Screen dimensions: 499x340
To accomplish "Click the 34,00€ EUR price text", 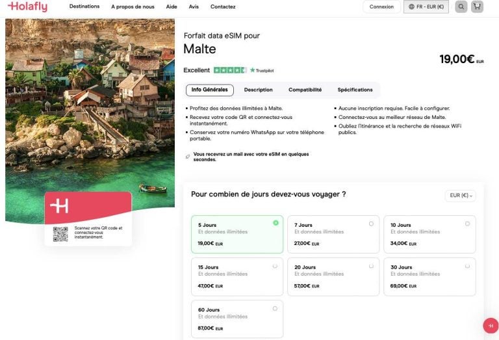I will 403,244.
